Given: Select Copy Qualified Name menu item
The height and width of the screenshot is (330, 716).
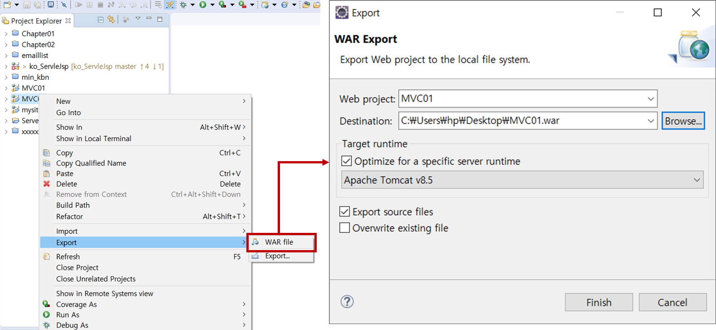Looking at the screenshot, I should [x=146, y=163].
